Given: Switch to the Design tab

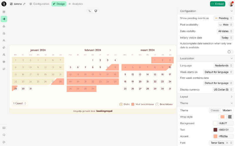Looking at the screenshot, I should [59, 4].
